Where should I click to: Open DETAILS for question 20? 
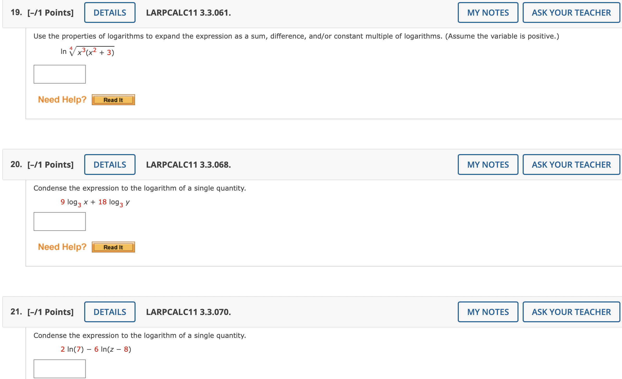pos(110,164)
